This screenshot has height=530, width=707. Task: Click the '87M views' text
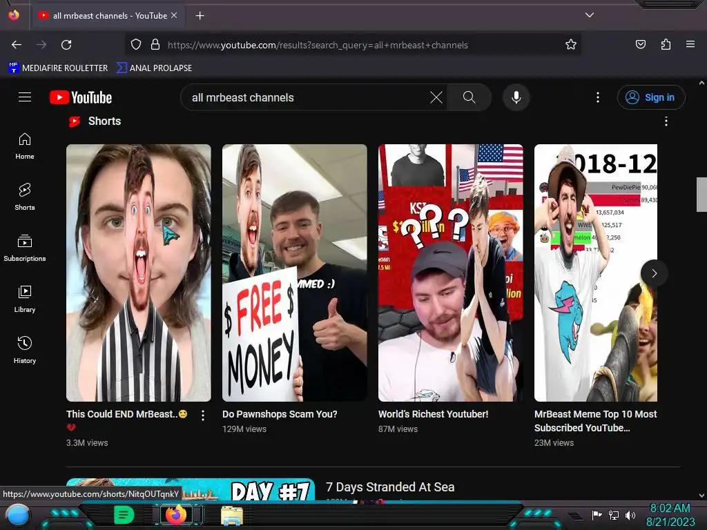click(398, 429)
